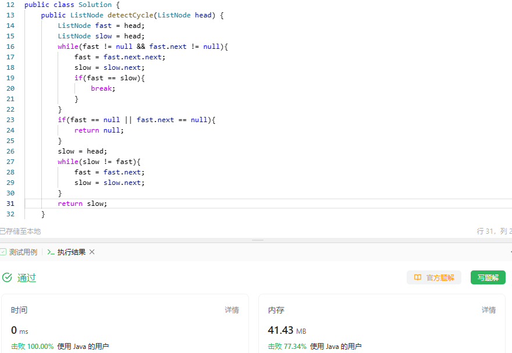Click the green 写题解 button
512x353 pixels.
[x=488, y=277]
